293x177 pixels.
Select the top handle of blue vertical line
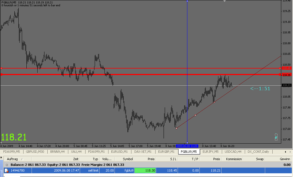(187, 1)
